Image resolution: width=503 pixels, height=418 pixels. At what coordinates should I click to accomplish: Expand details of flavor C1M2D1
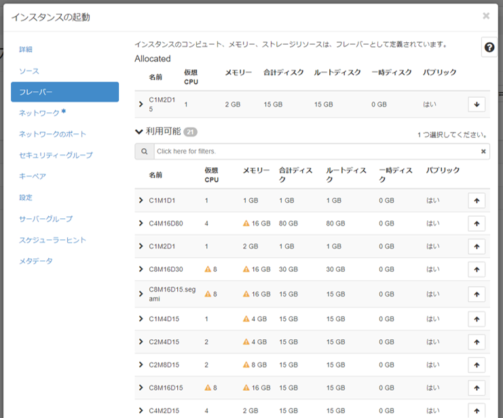[x=141, y=246]
